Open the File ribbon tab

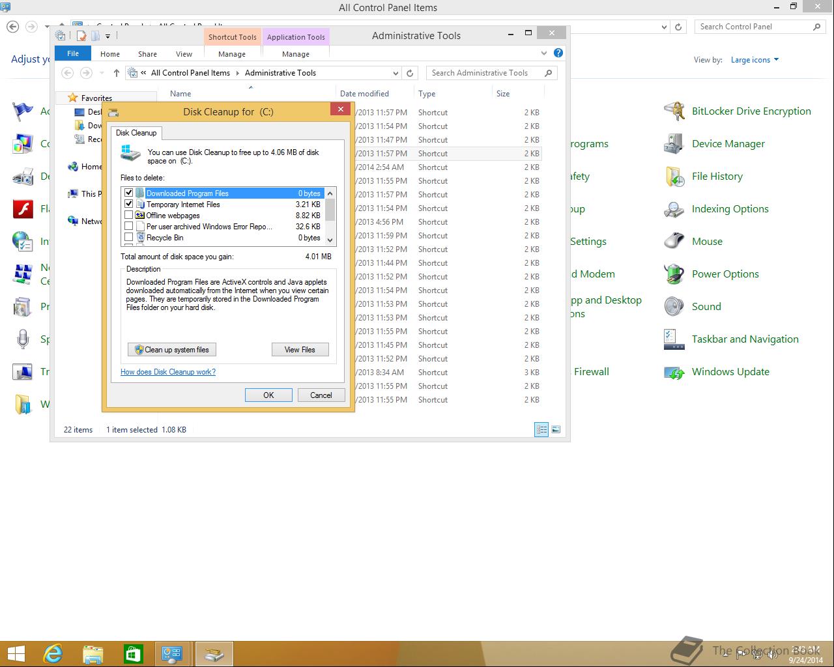pos(73,54)
